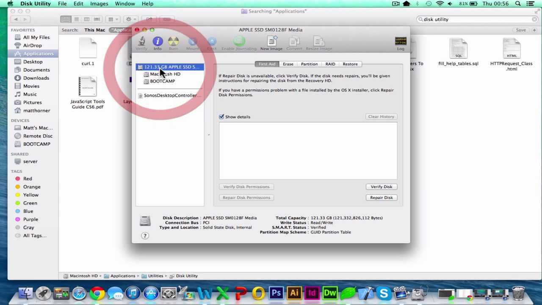Click the Verify Disk button
Viewport: 542px width, 305px height.
(382, 187)
